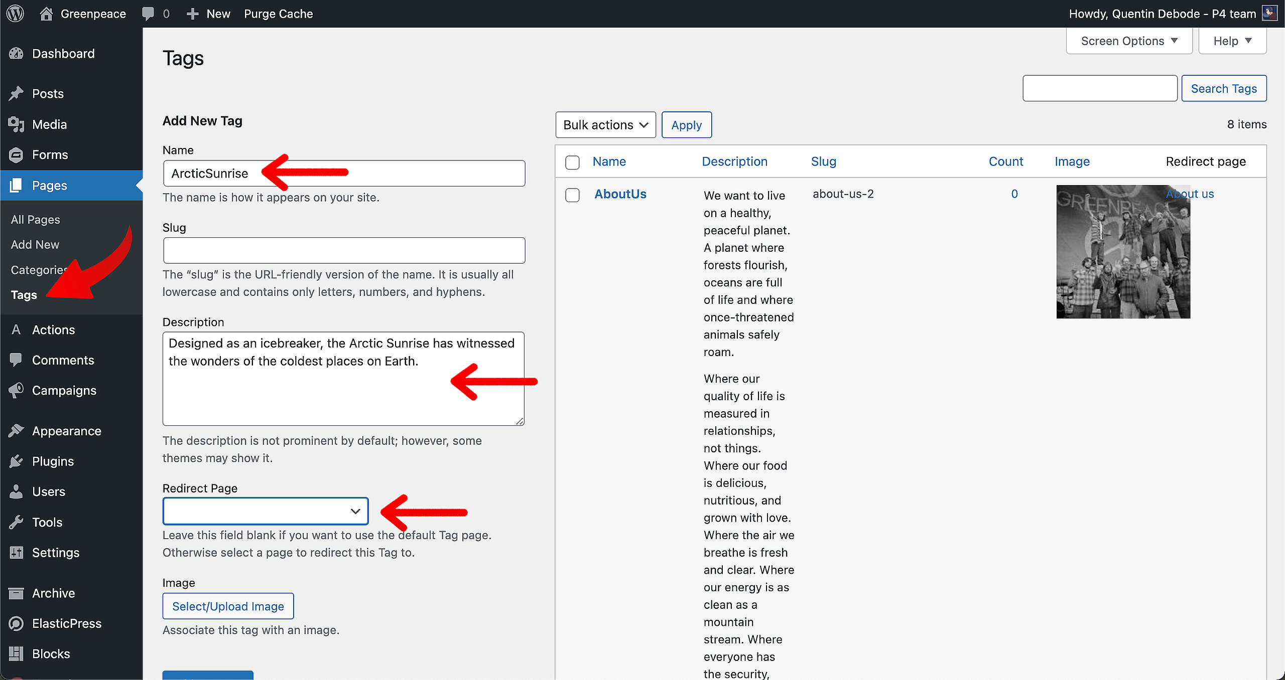Click the Plugins plug icon
Screen dimensions: 1285x680
coord(16,461)
